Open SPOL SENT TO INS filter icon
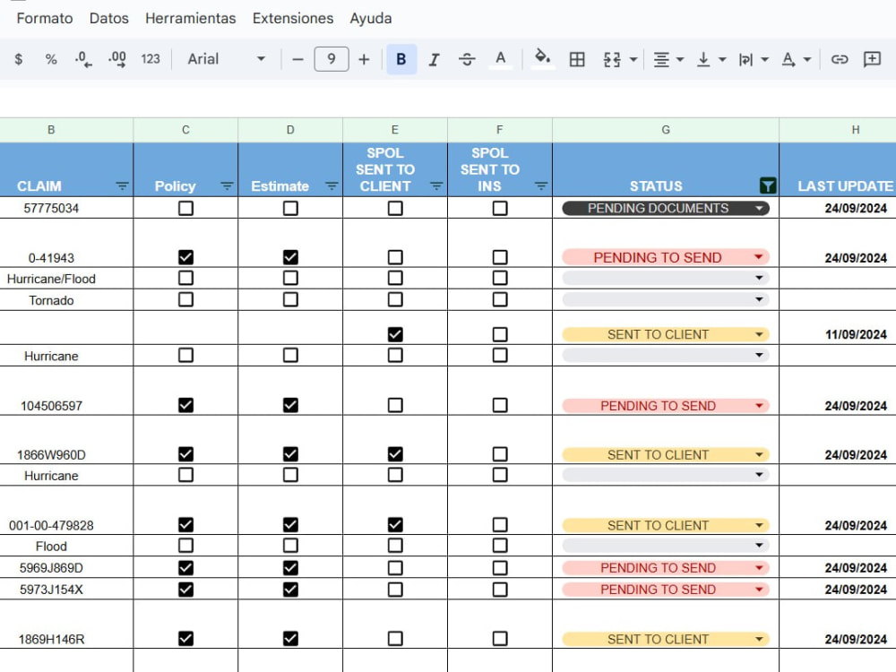This screenshot has width=896, height=672. (541, 186)
